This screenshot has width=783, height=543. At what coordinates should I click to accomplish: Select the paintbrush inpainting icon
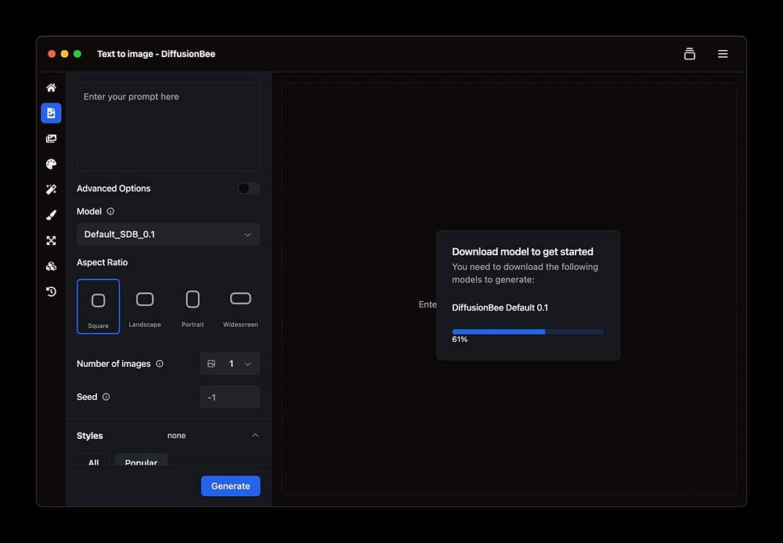click(x=51, y=215)
